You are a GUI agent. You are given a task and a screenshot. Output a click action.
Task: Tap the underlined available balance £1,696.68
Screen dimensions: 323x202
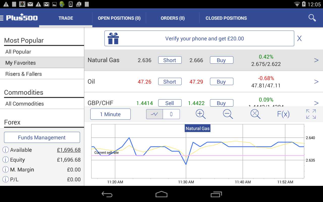coord(69,150)
